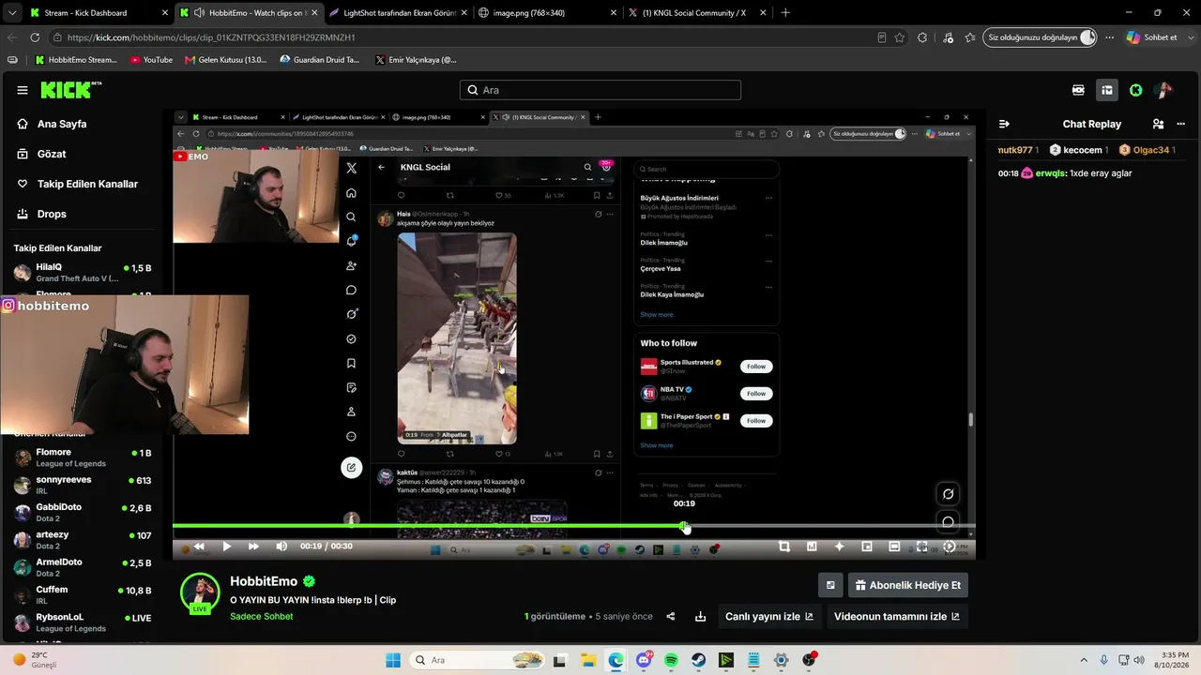
Task: Open chat users list icon
Action: (x=1158, y=124)
